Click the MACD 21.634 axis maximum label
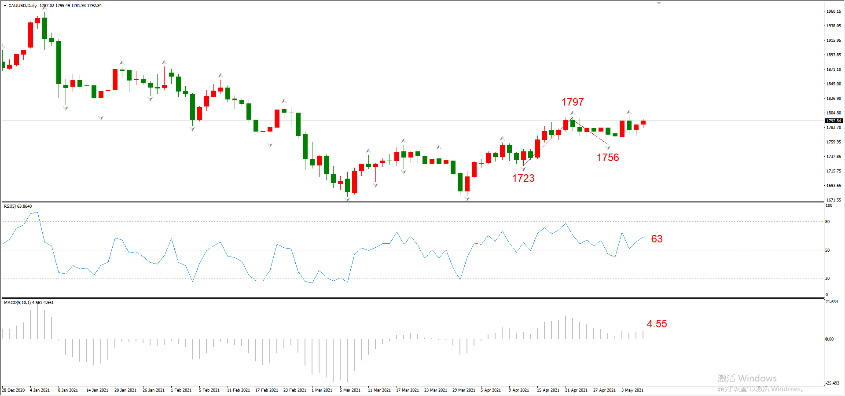This screenshot has width=845, height=396. (x=832, y=302)
